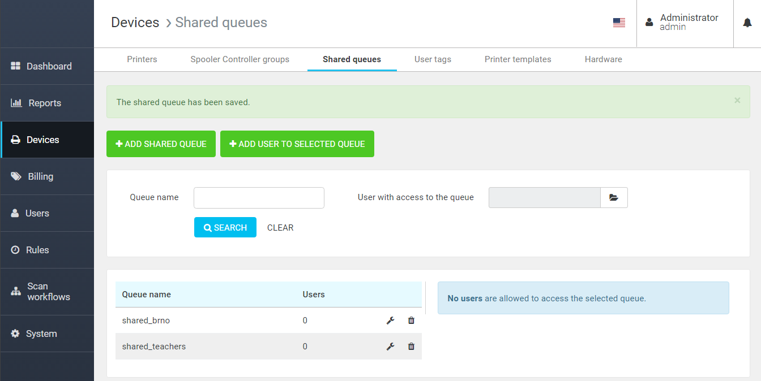This screenshot has width=761, height=381.
Task: Click the wrench icon for shared_brno
Action: [x=390, y=321]
